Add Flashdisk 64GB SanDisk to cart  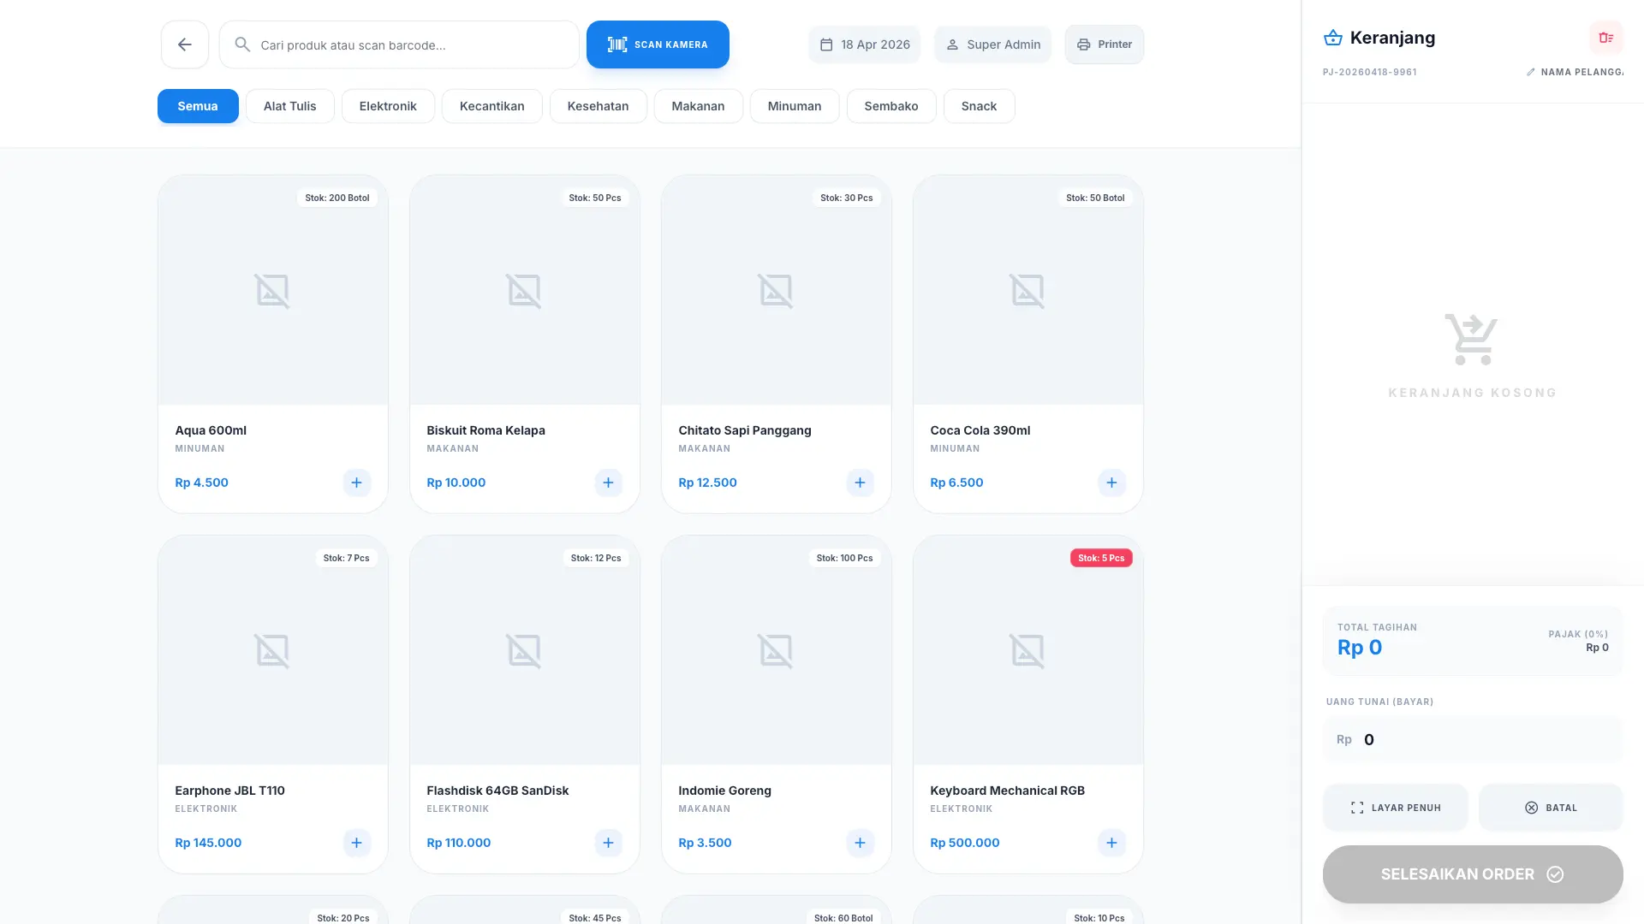click(x=608, y=843)
